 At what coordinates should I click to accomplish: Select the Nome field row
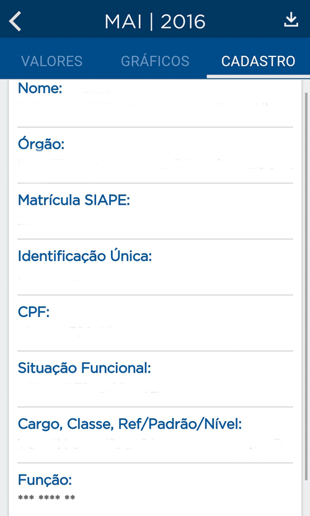tap(155, 104)
